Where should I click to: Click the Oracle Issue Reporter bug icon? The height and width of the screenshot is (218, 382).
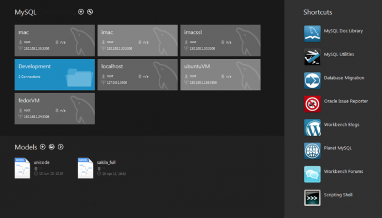pyautogui.click(x=312, y=104)
